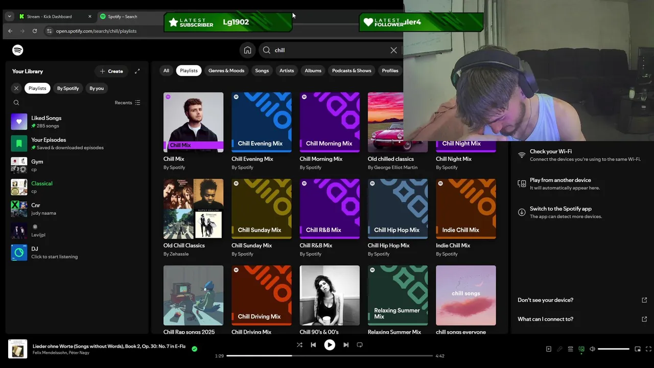The image size is (654, 368).
Task: Clear library filters with X button
Action: pyautogui.click(x=16, y=88)
